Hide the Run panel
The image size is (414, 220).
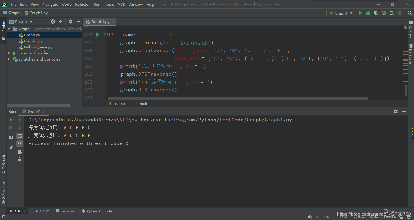pyautogui.click(x=404, y=111)
